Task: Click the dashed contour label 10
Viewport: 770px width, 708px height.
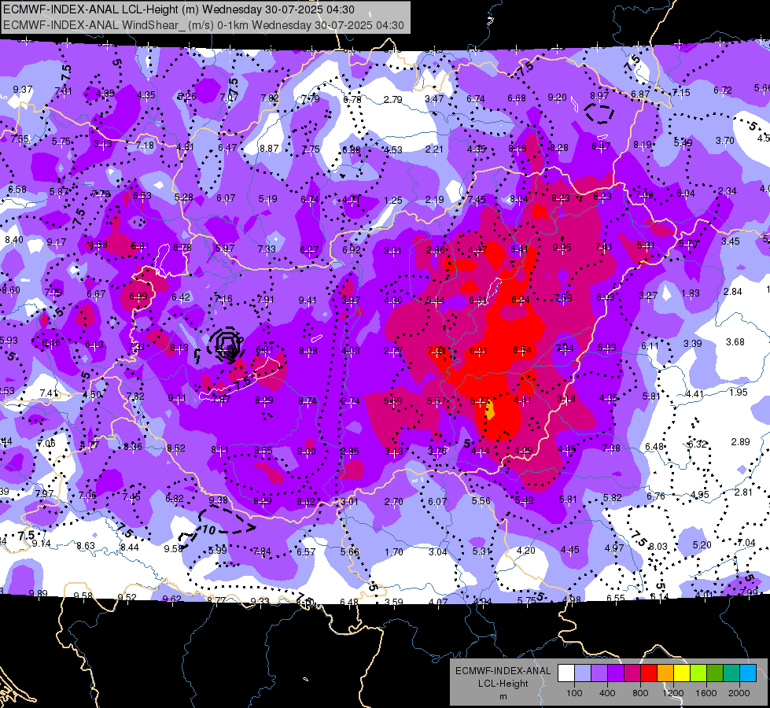Action: click(209, 530)
